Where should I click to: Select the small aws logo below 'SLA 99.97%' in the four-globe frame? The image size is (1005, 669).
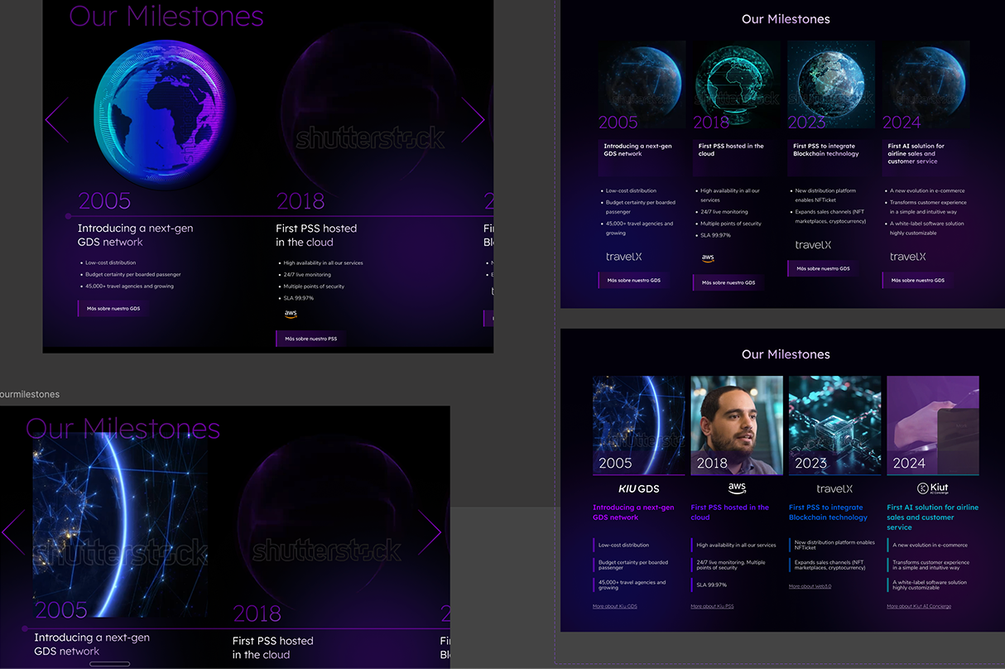point(708,257)
